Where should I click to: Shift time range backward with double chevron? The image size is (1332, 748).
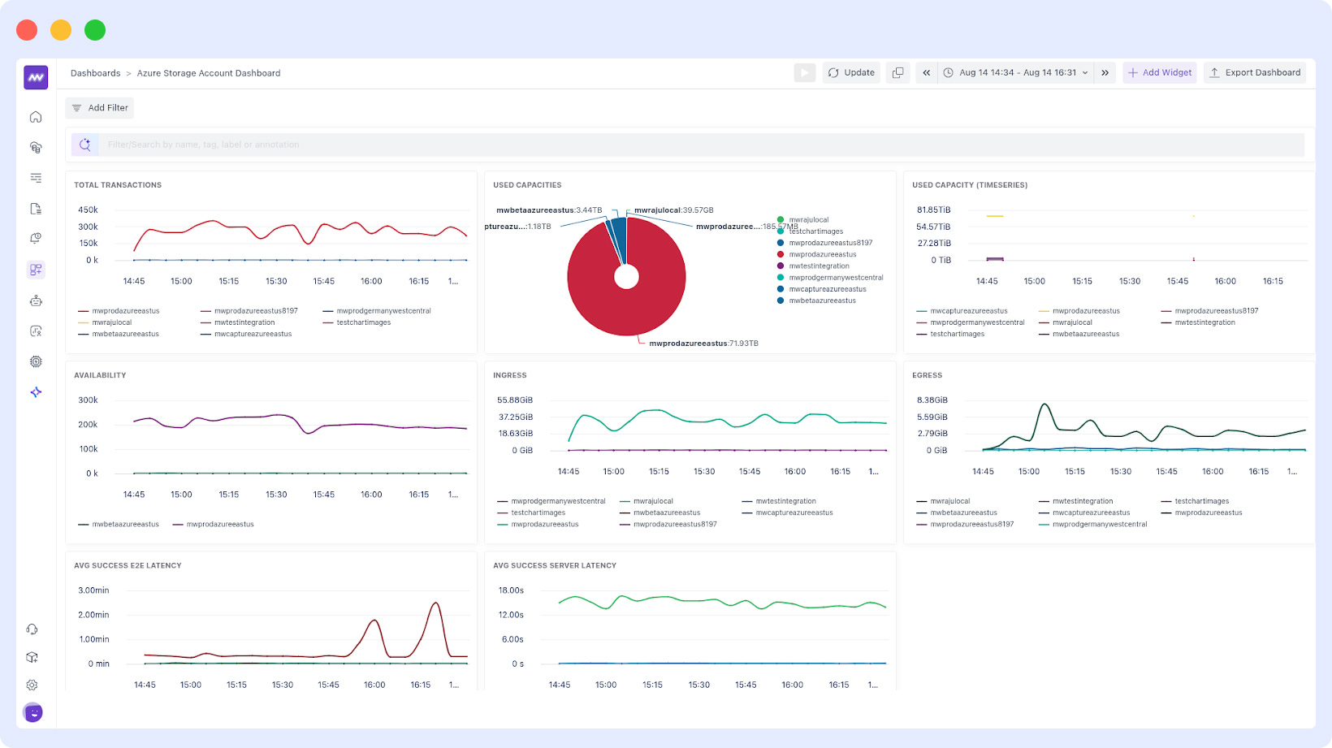tap(926, 72)
